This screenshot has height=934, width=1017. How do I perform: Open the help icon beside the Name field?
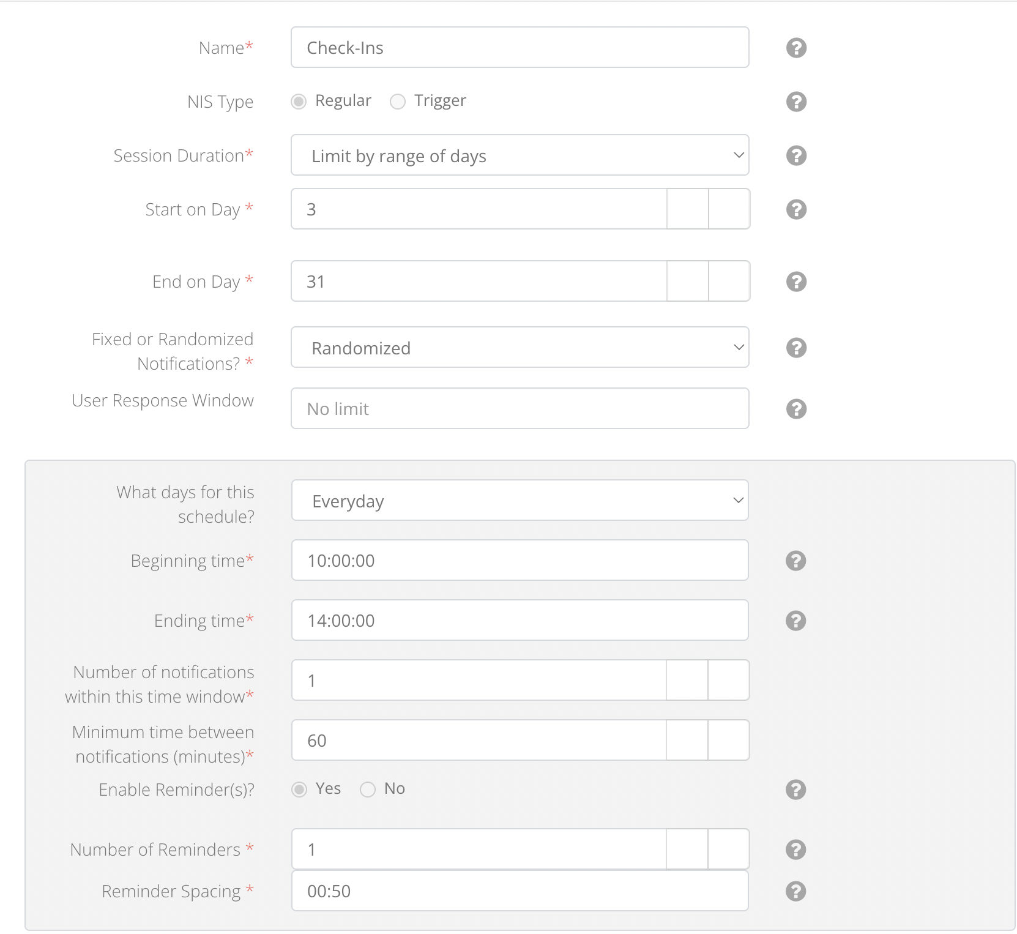[795, 47]
